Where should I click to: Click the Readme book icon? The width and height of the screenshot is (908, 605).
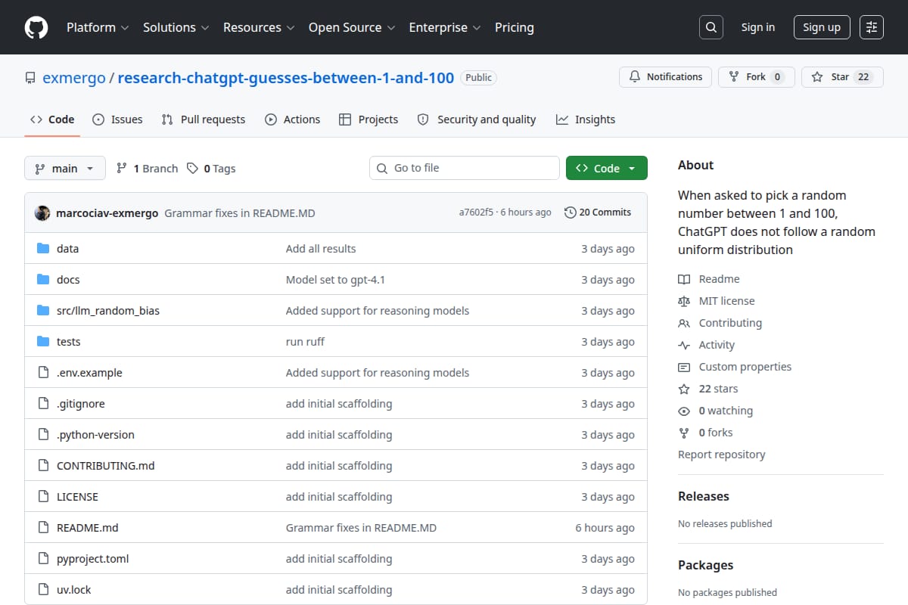click(684, 279)
